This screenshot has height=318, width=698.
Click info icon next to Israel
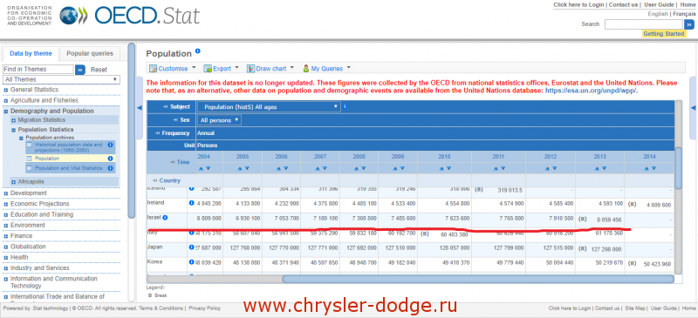(x=165, y=218)
